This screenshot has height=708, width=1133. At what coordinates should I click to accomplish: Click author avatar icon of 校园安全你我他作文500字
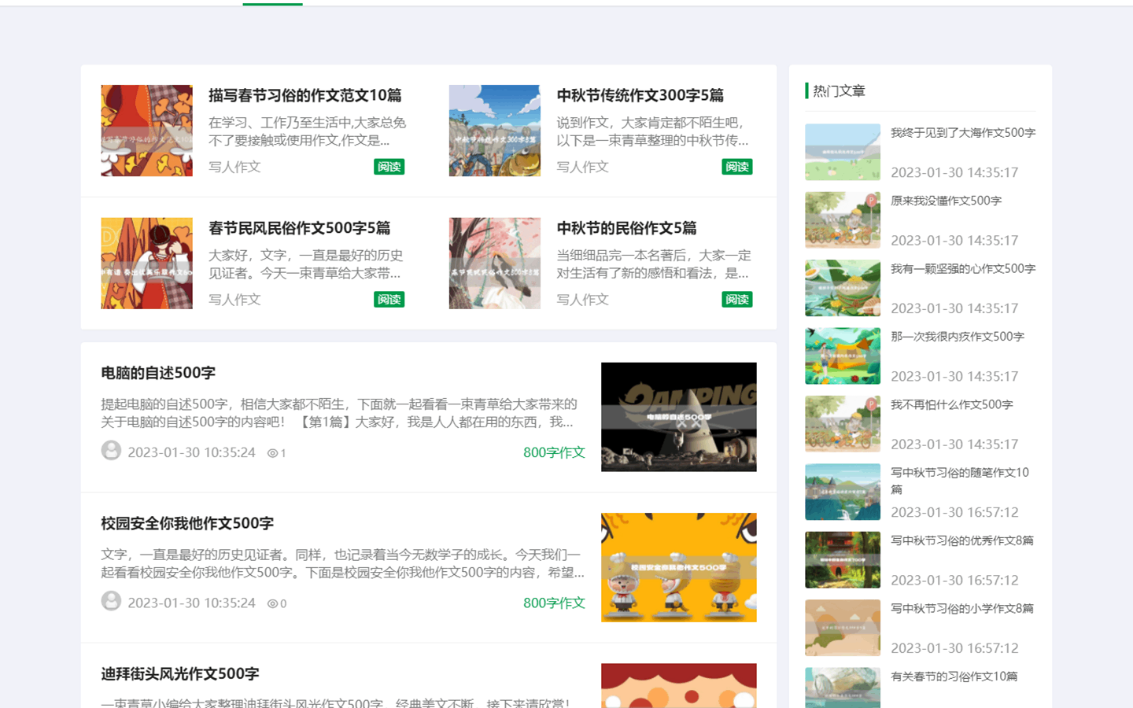click(111, 601)
